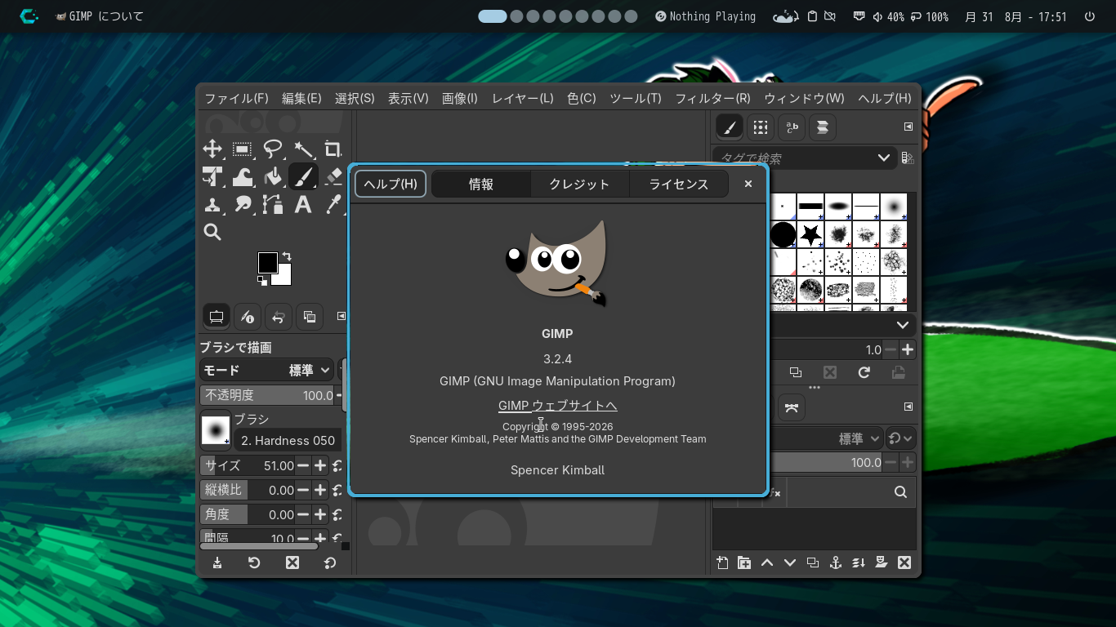Screen dimensions: 1116x627
Task: Switch to the クレジット tab
Action: tap(580, 185)
